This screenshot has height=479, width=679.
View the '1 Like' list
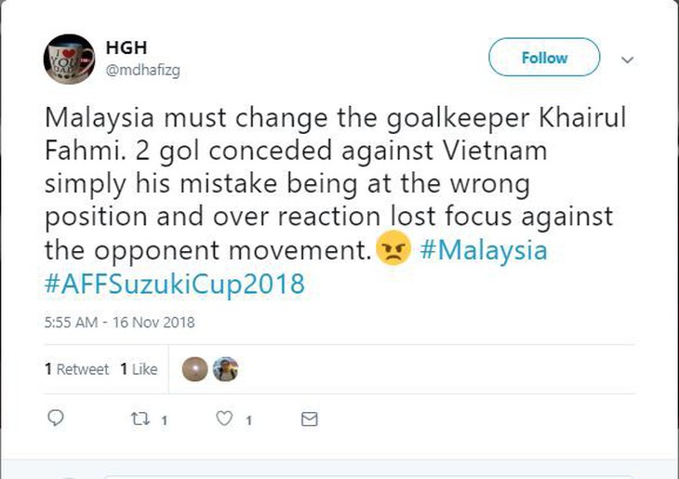click(x=139, y=369)
